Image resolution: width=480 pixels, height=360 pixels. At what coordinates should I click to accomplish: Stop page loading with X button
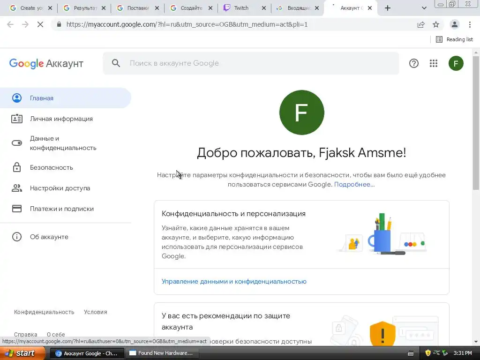[x=40, y=24]
